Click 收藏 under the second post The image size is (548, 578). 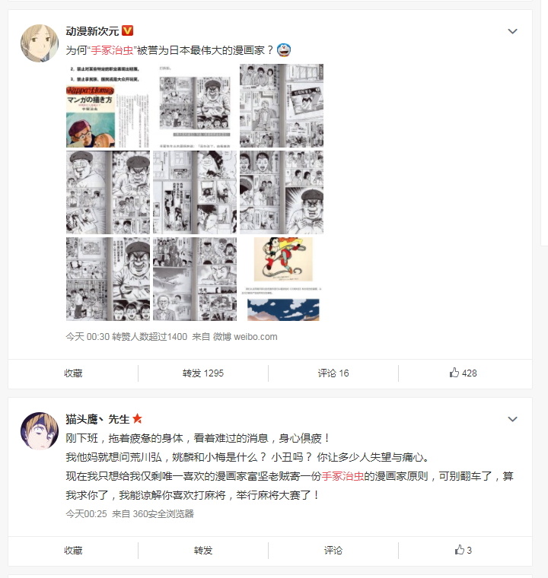click(x=73, y=551)
